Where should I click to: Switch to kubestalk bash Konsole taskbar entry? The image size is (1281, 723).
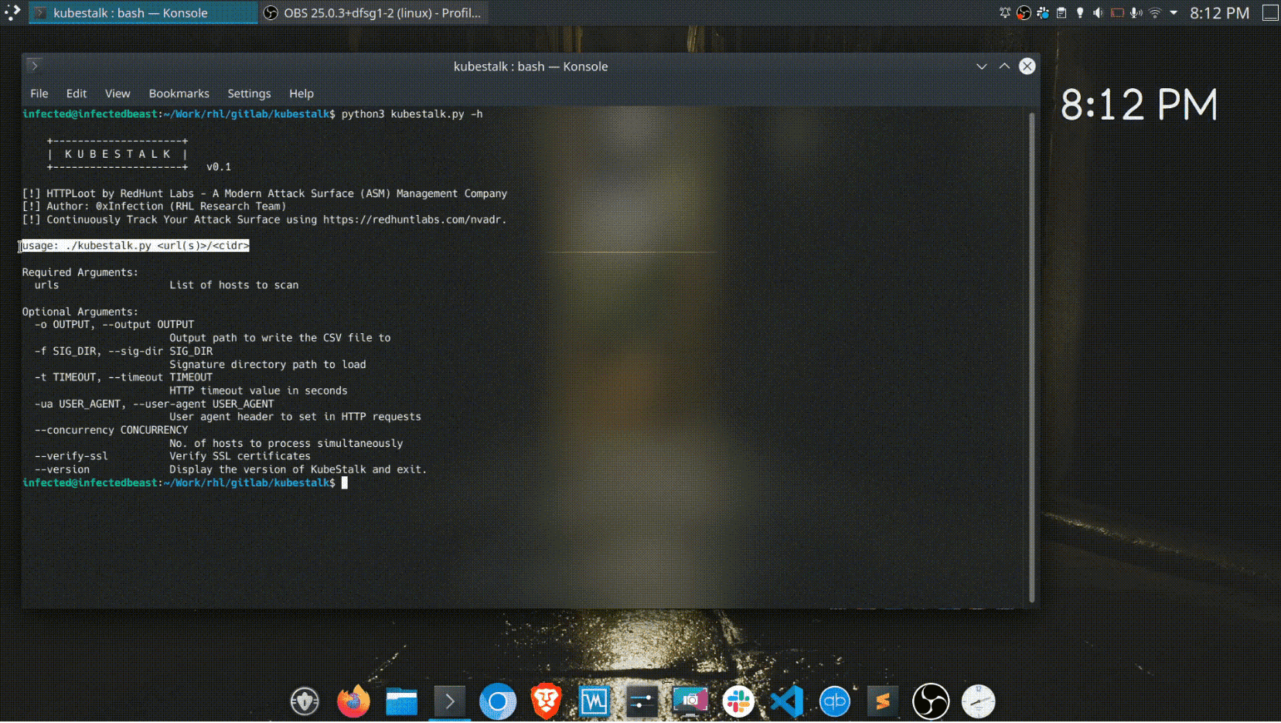(143, 13)
